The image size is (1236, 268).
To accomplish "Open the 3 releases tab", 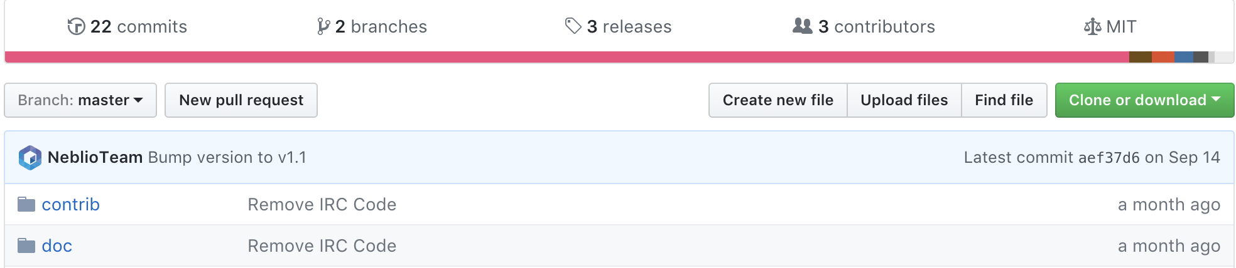I will point(619,26).
